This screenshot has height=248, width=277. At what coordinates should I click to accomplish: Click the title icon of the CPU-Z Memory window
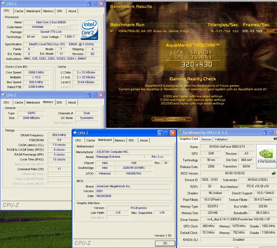point(3,95)
